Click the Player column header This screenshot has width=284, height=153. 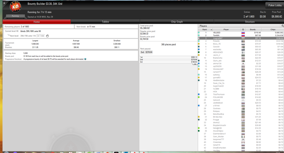tap(226, 29)
